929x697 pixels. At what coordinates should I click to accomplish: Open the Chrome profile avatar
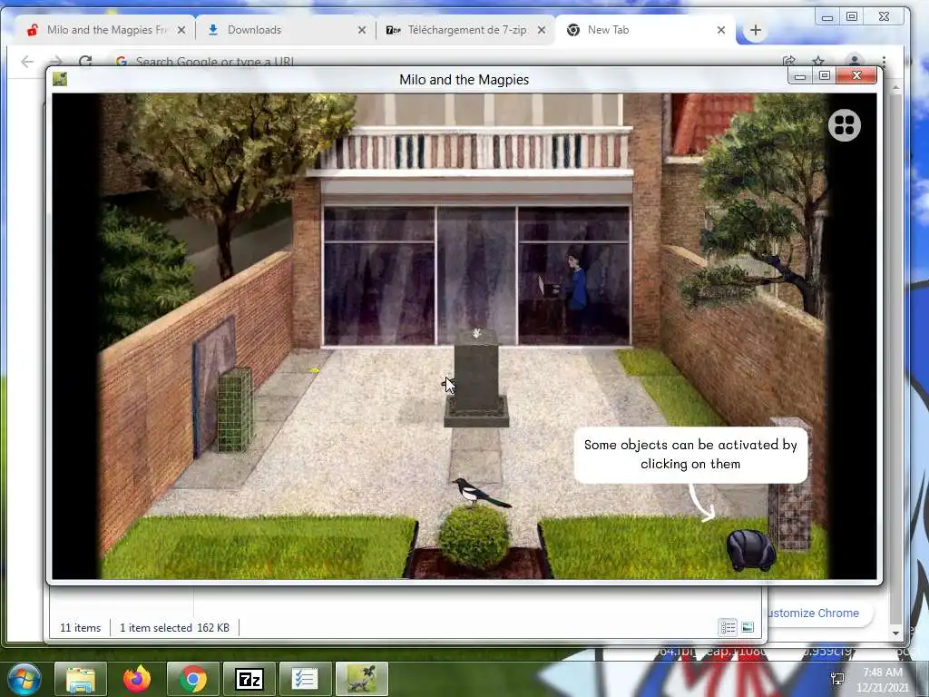[854, 61]
